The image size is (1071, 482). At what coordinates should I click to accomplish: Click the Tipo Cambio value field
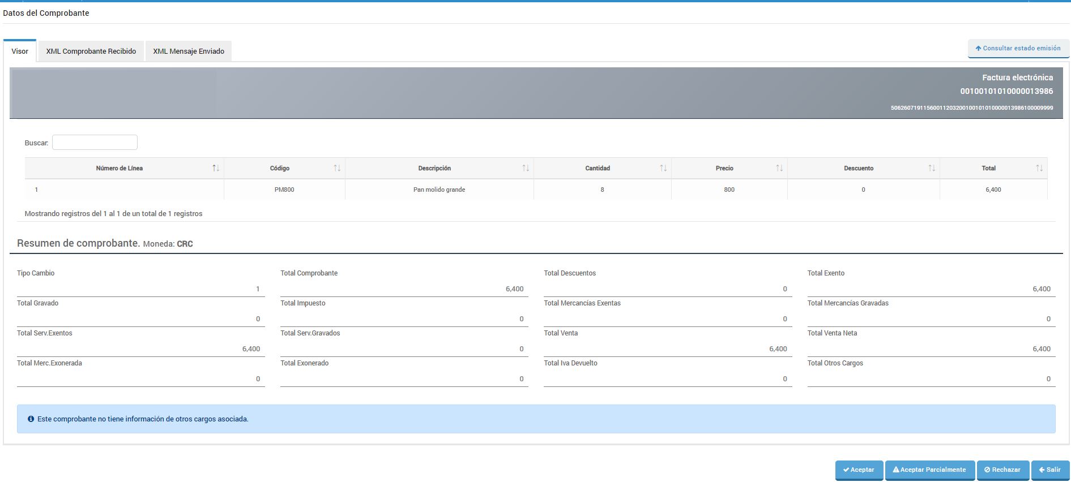[140, 289]
